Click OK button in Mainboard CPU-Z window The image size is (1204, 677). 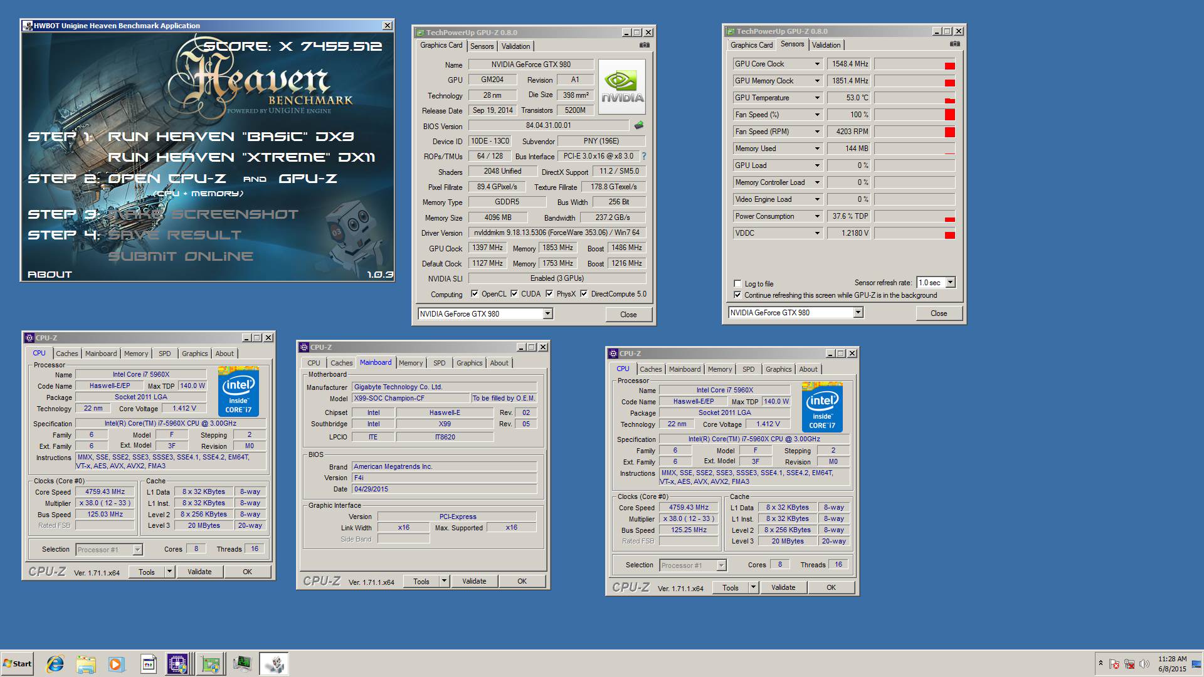(x=522, y=581)
